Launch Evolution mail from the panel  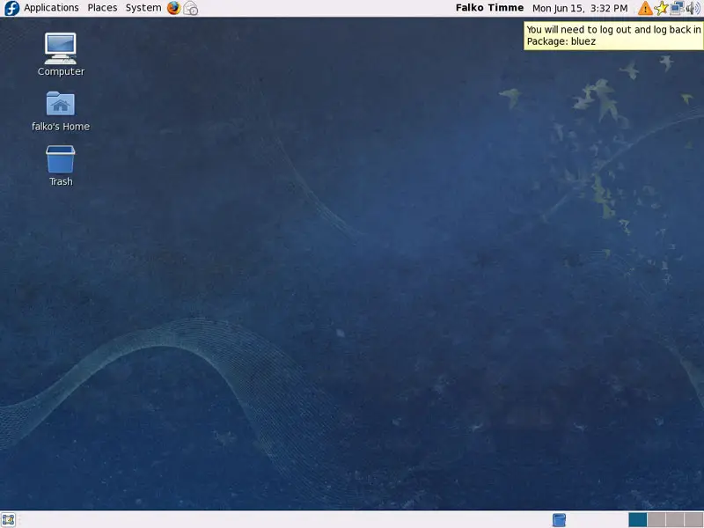[191, 8]
